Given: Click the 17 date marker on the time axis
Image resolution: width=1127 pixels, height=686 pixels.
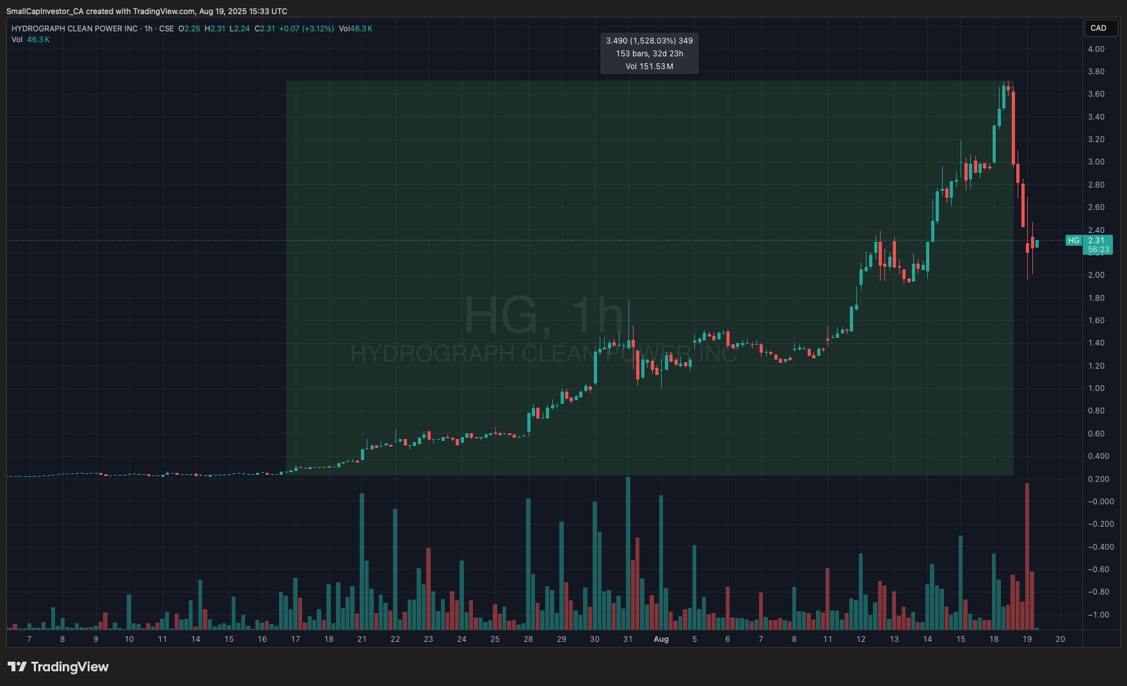Looking at the screenshot, I should 296,639.
